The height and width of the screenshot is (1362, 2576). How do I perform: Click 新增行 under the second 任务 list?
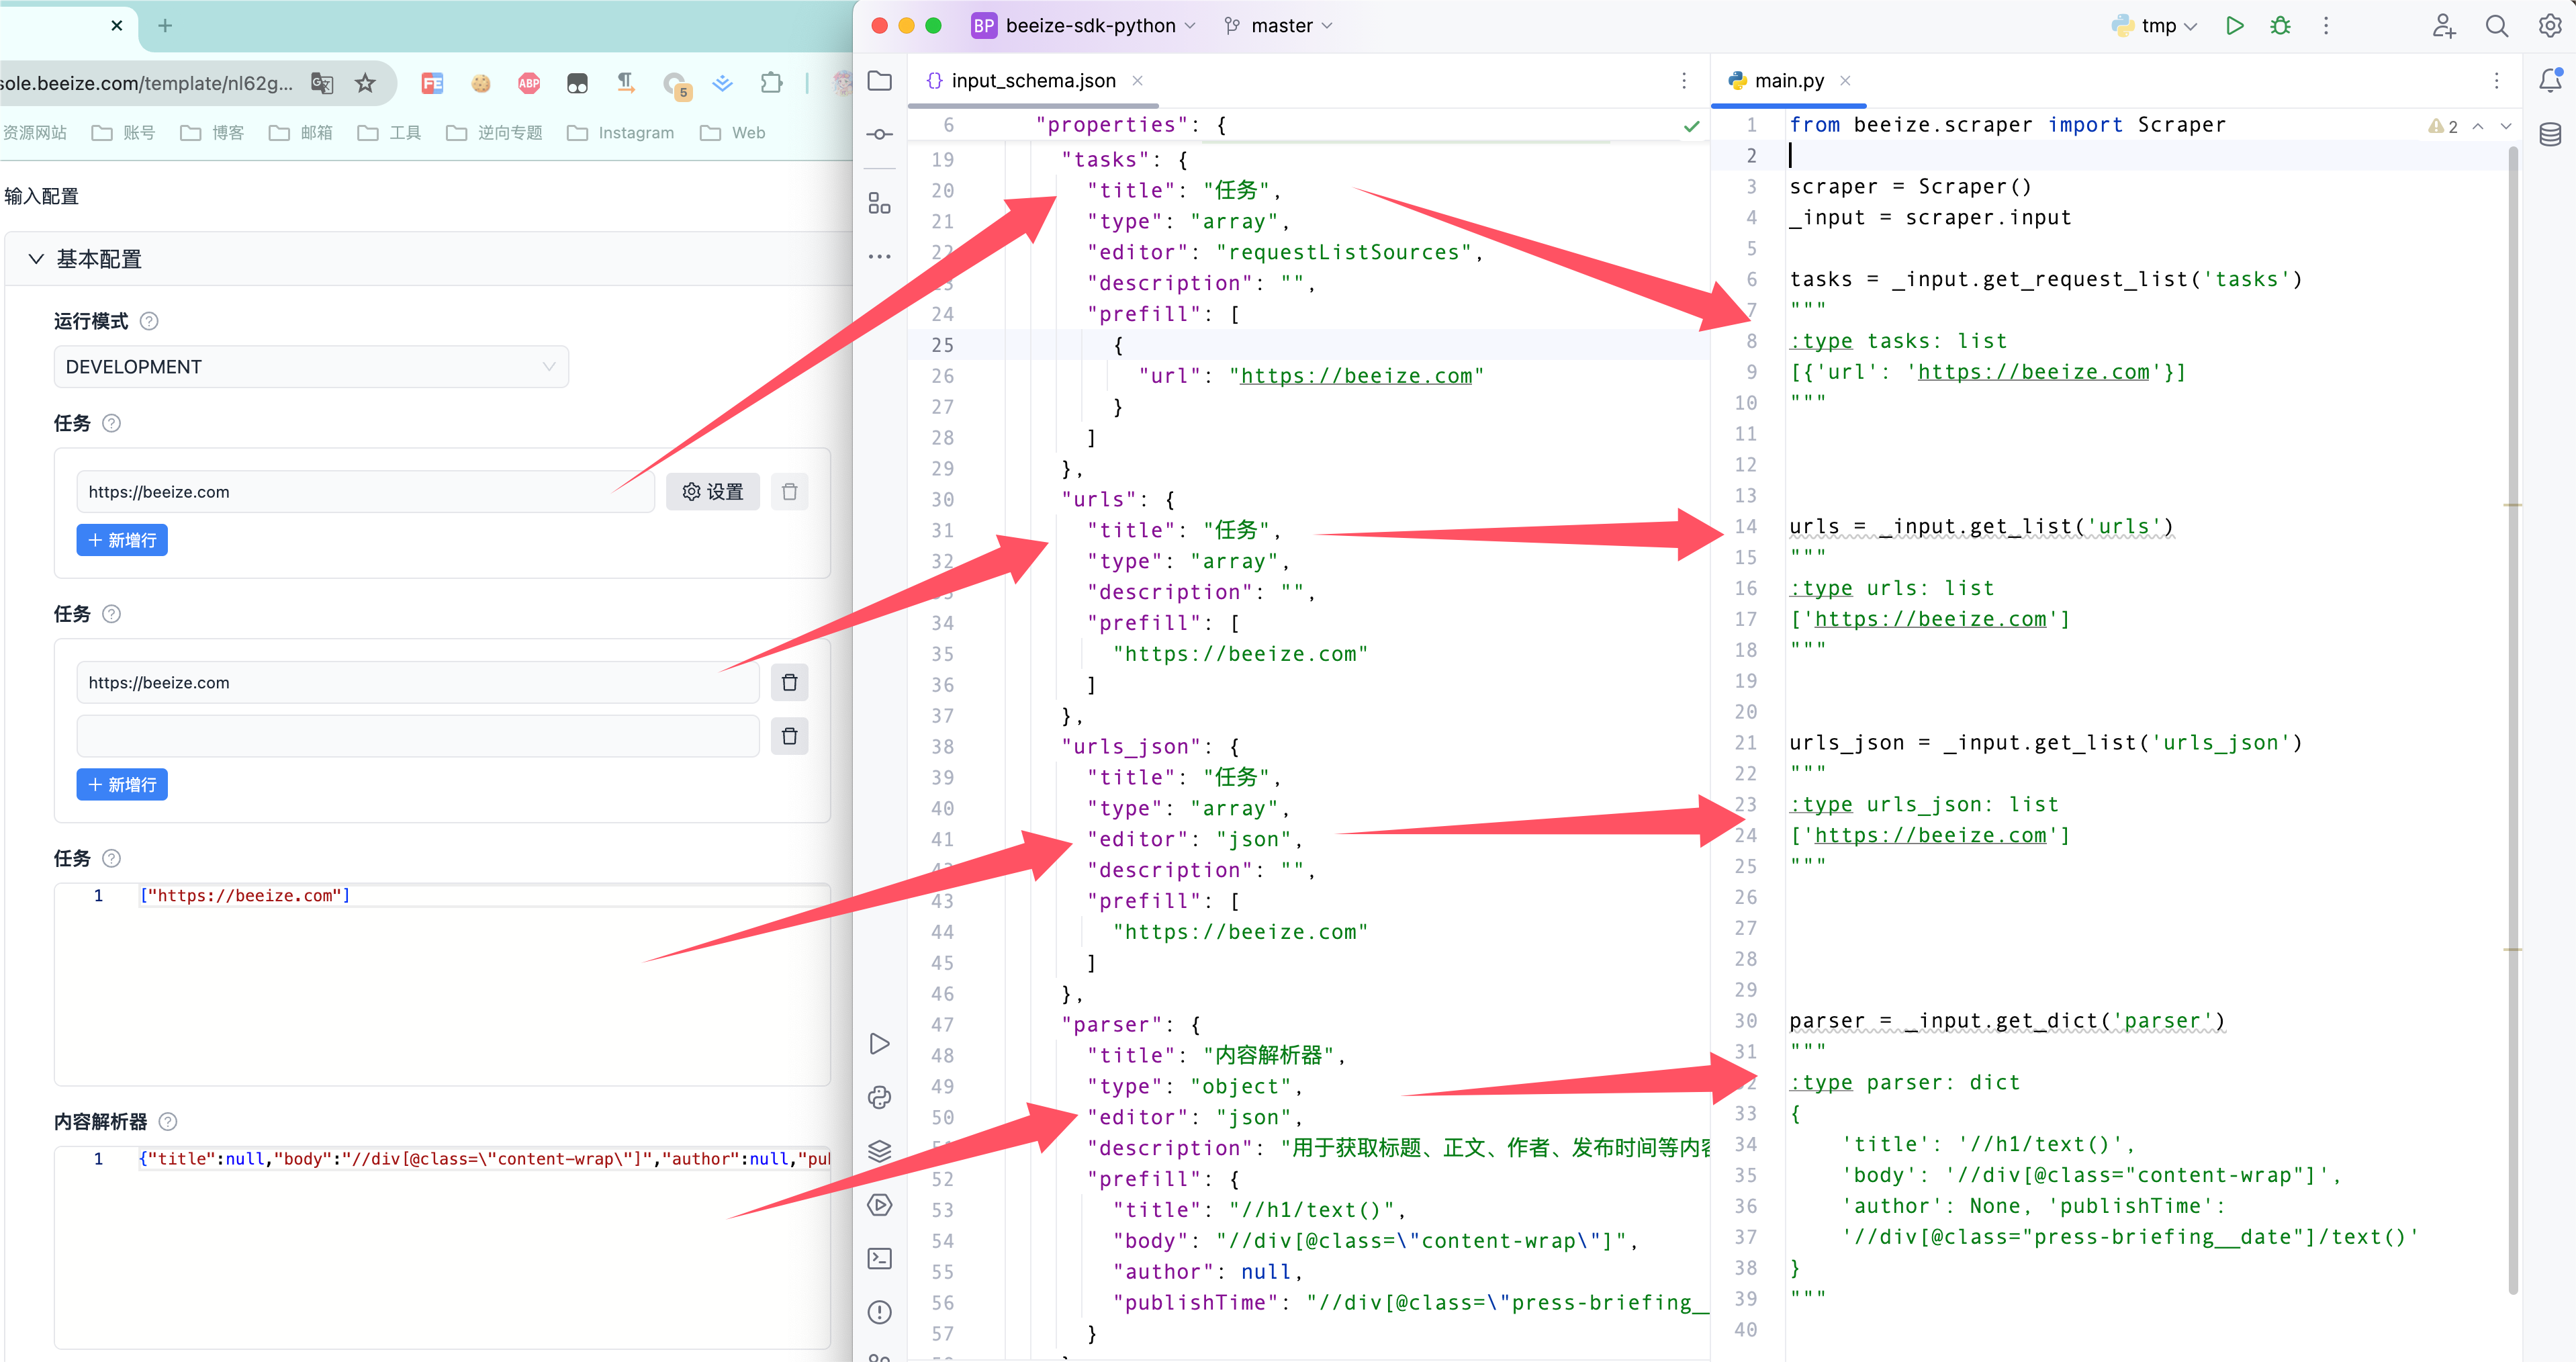[x=122, y=785]
